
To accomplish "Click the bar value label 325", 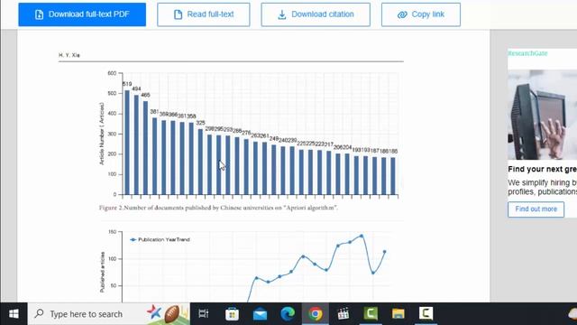I will pyautogui.click(x=200, y=123).
